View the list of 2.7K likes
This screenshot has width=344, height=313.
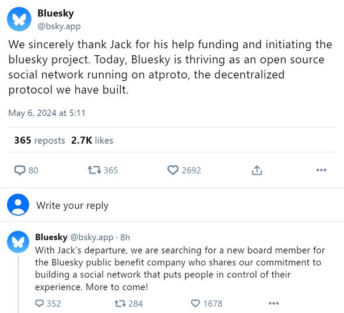click(92, 140)
